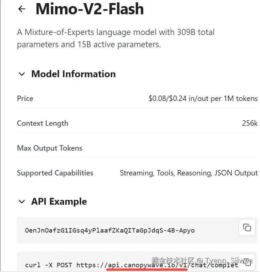Collapse the Model Information chevron
Screen dimensions: 260x272
click(x=22, y=74)
